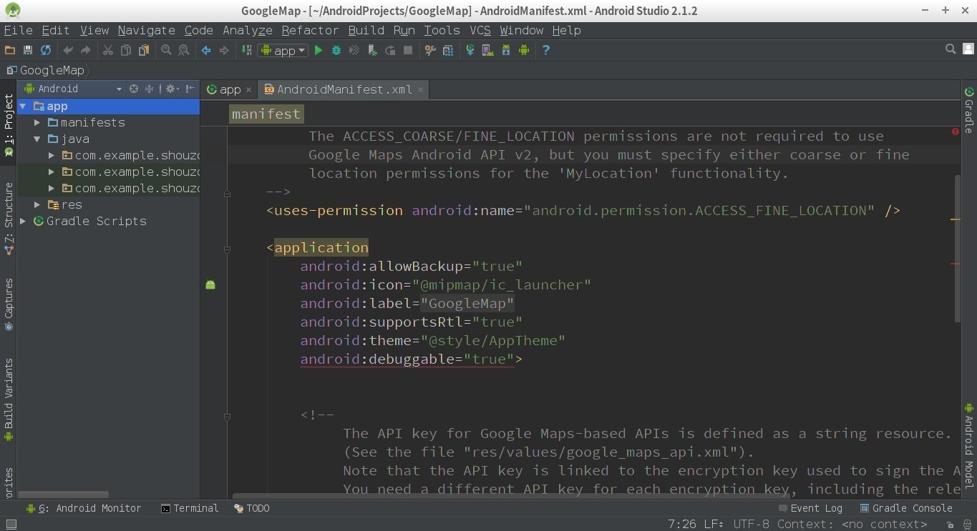The image size is (977, 531).
Task: Click the GoogleMap navigation bar breadcrumb
Action: [46, 70]
